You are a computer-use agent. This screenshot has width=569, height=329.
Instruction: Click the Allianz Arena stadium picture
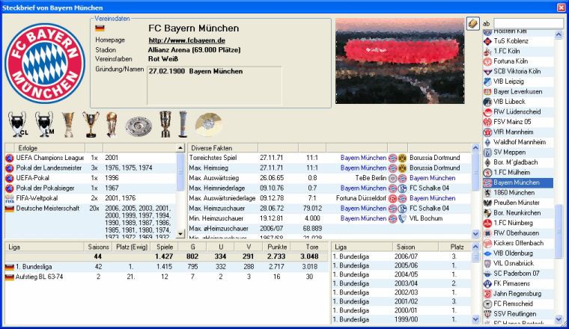coord(400,61)
